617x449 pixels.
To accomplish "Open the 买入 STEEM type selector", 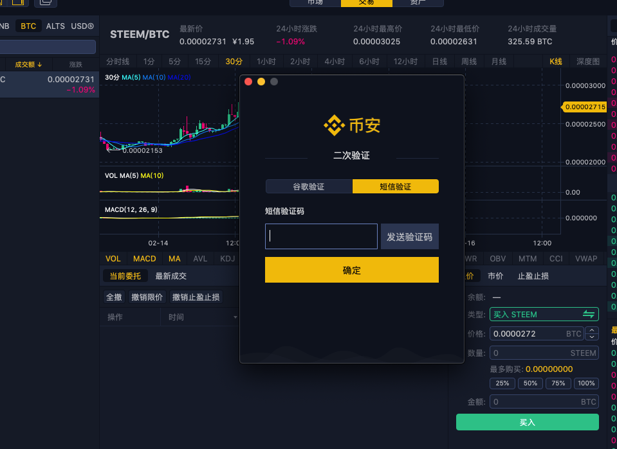I will [x=544, y=314].
